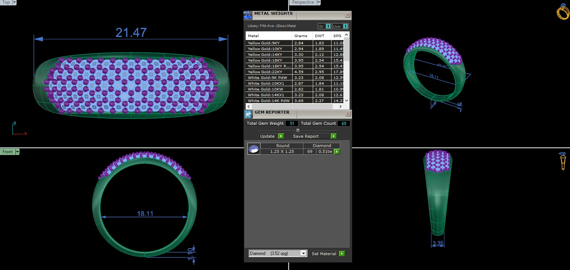Click the metal table scroll-down arrow
This screenshot has width=570, height=270.
[x=346, y=101]
